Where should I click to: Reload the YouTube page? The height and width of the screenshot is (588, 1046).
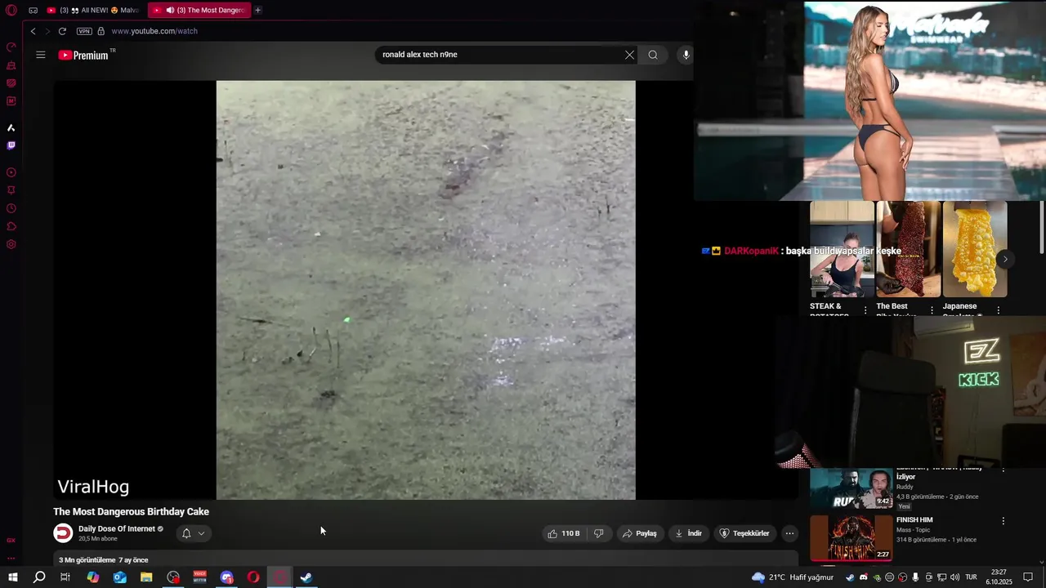point(62,31)
